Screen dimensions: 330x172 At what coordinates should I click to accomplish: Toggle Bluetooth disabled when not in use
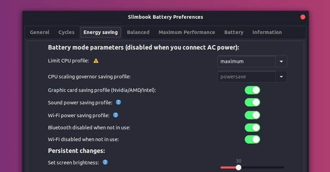[252, 127]
